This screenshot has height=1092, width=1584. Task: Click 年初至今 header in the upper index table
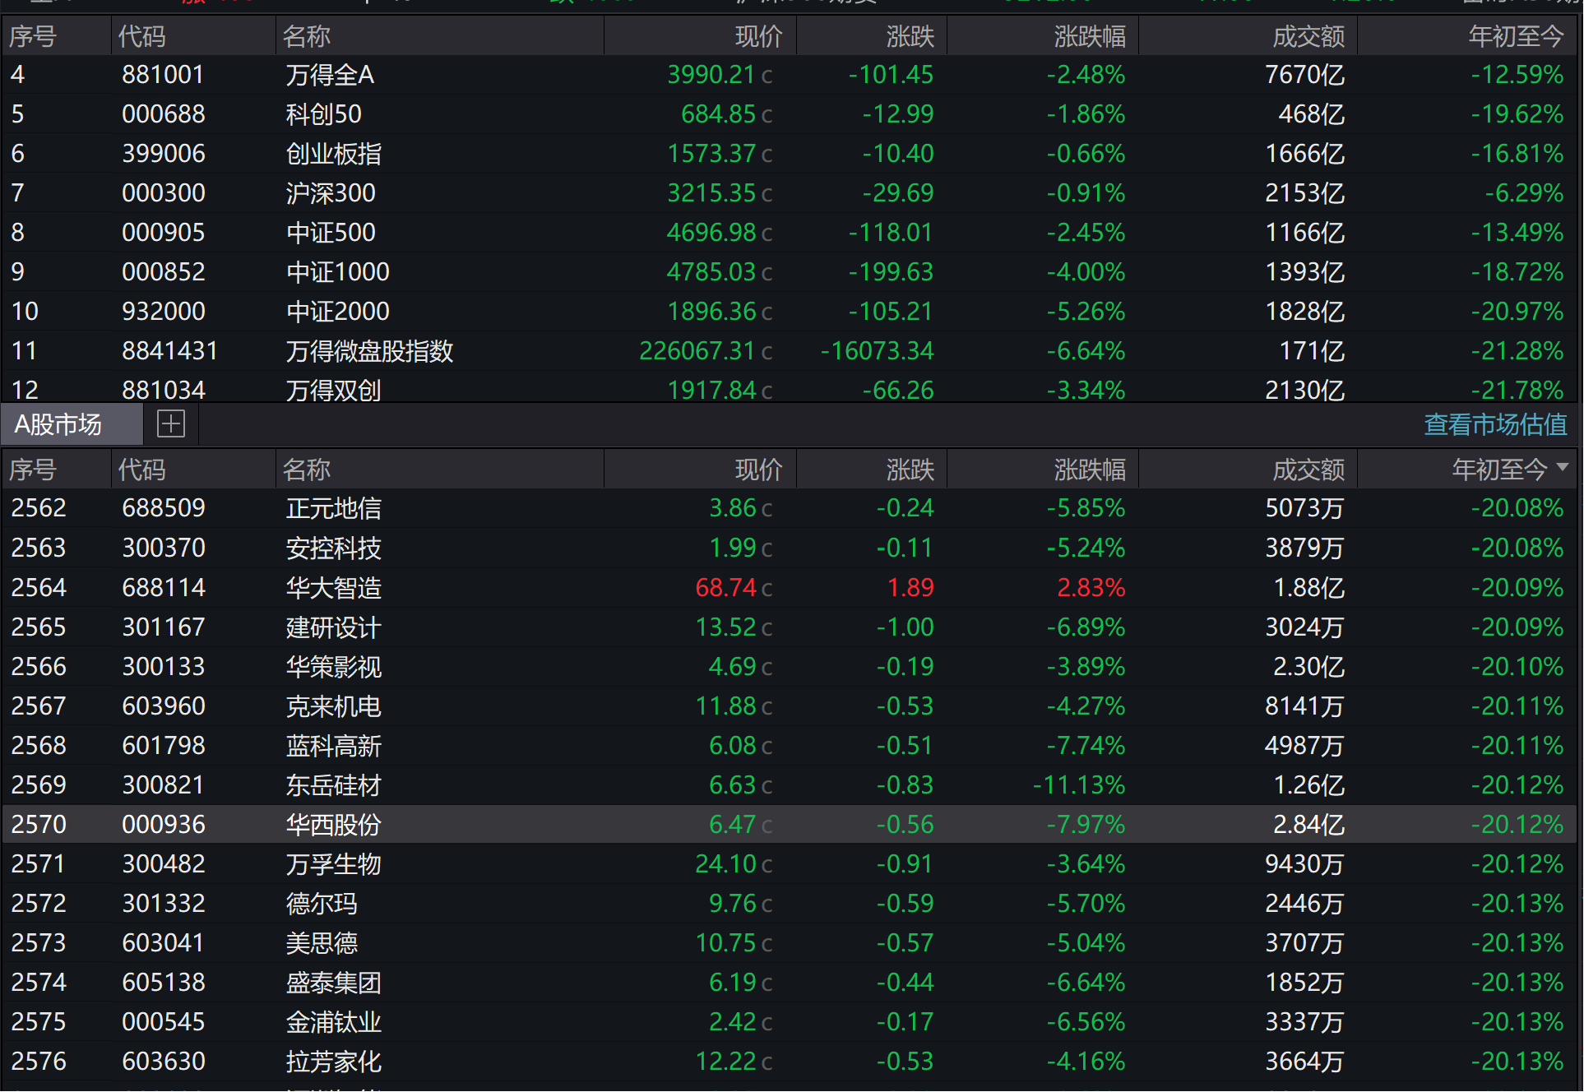[x=1515, y=36]
